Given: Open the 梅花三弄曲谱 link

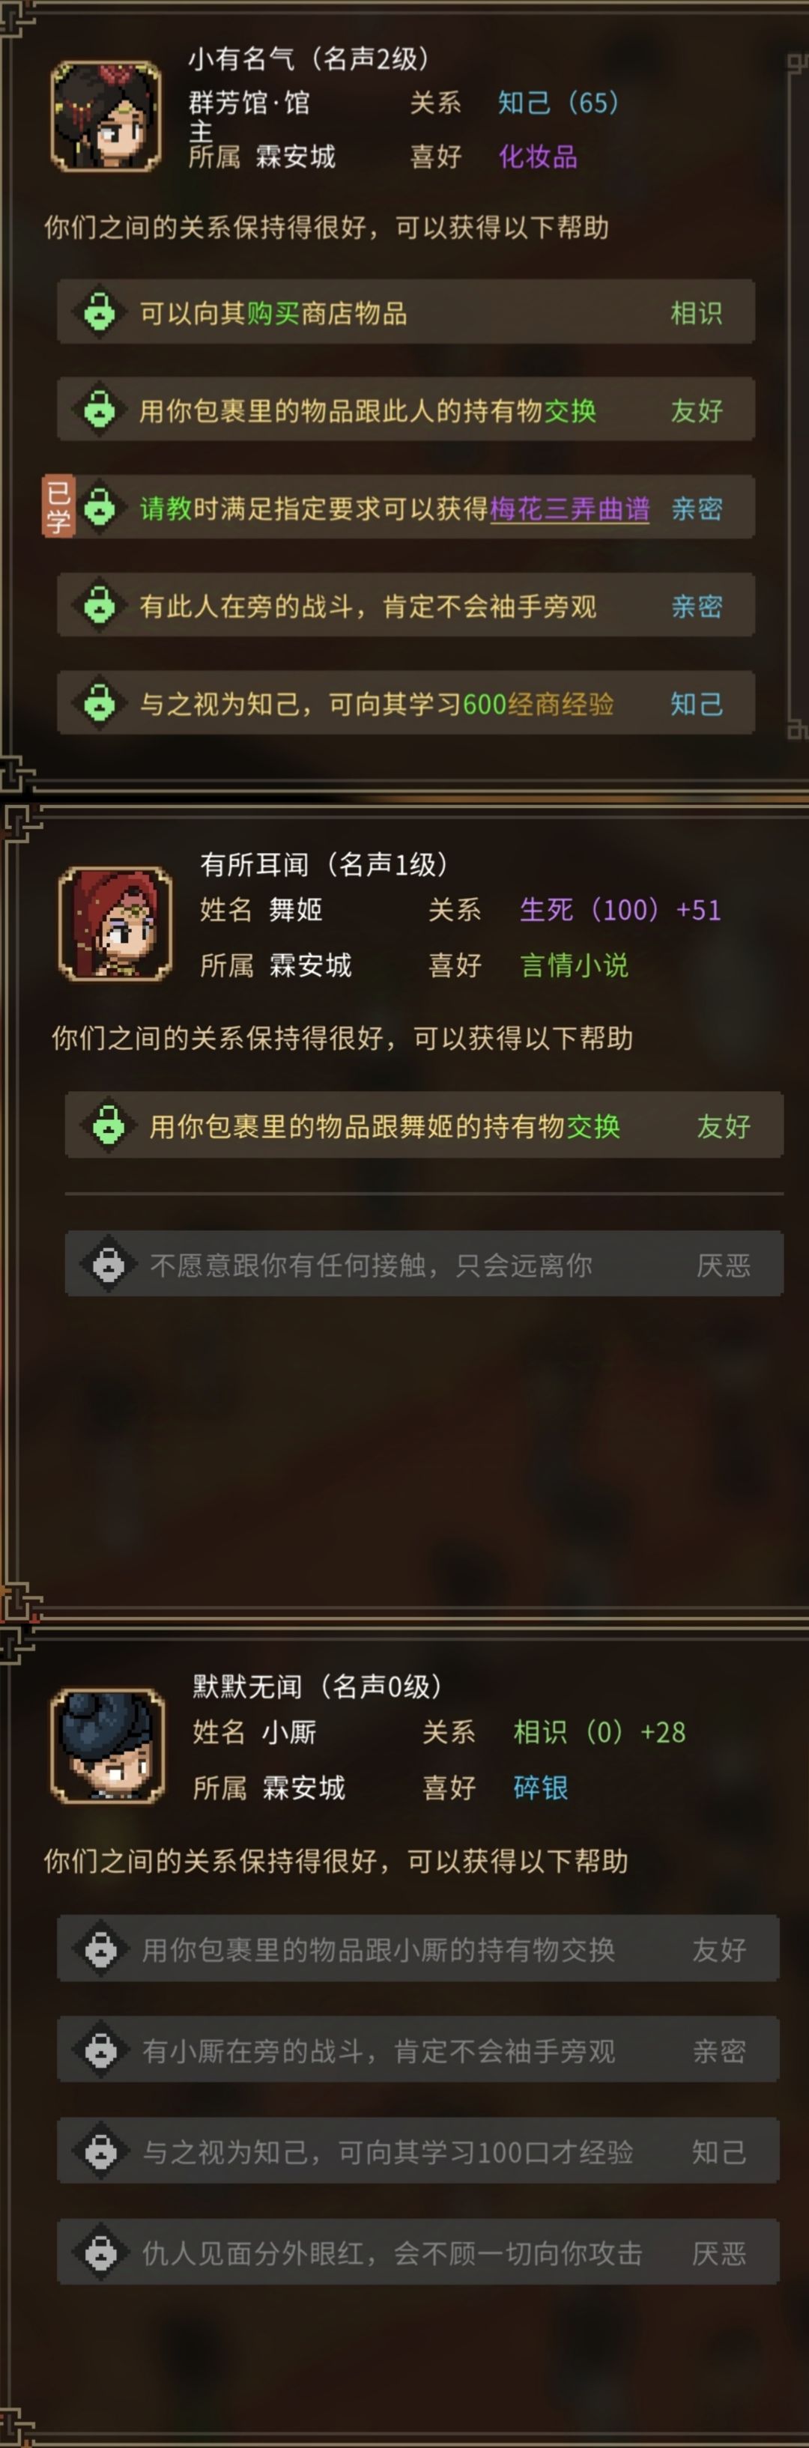Looking at the screenshot, I should (569, 508).
